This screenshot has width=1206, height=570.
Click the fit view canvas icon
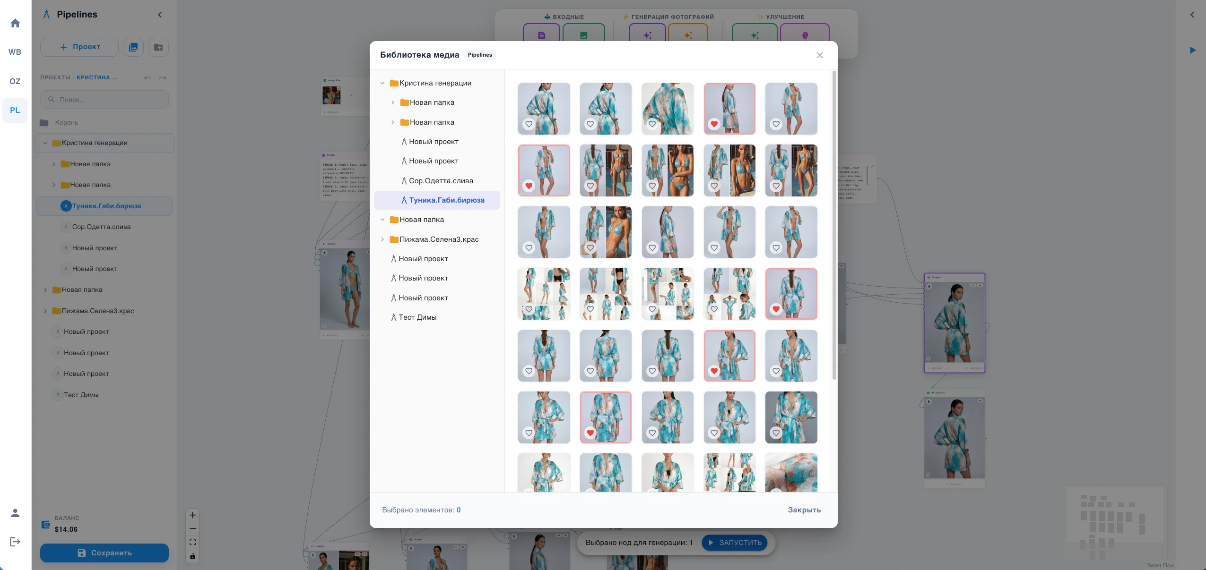[x=192, y=542]
